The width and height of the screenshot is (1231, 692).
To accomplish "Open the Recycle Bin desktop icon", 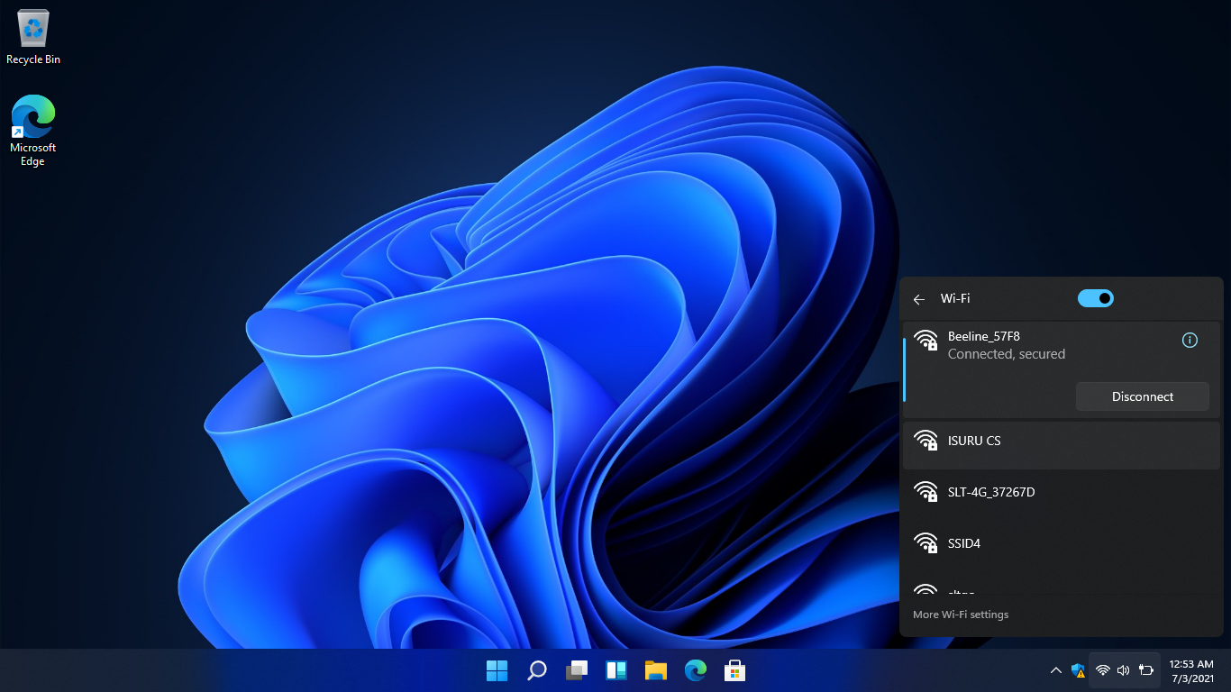I will 33,38.
